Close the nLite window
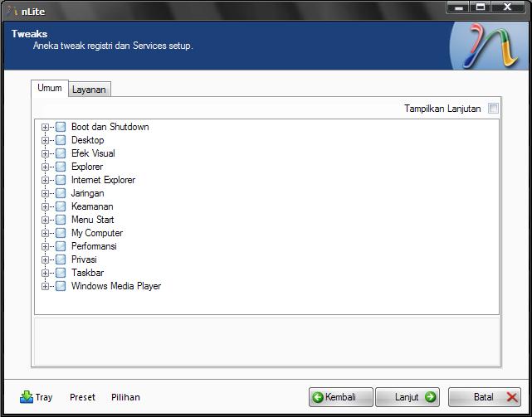 click(x=508, y=7)
